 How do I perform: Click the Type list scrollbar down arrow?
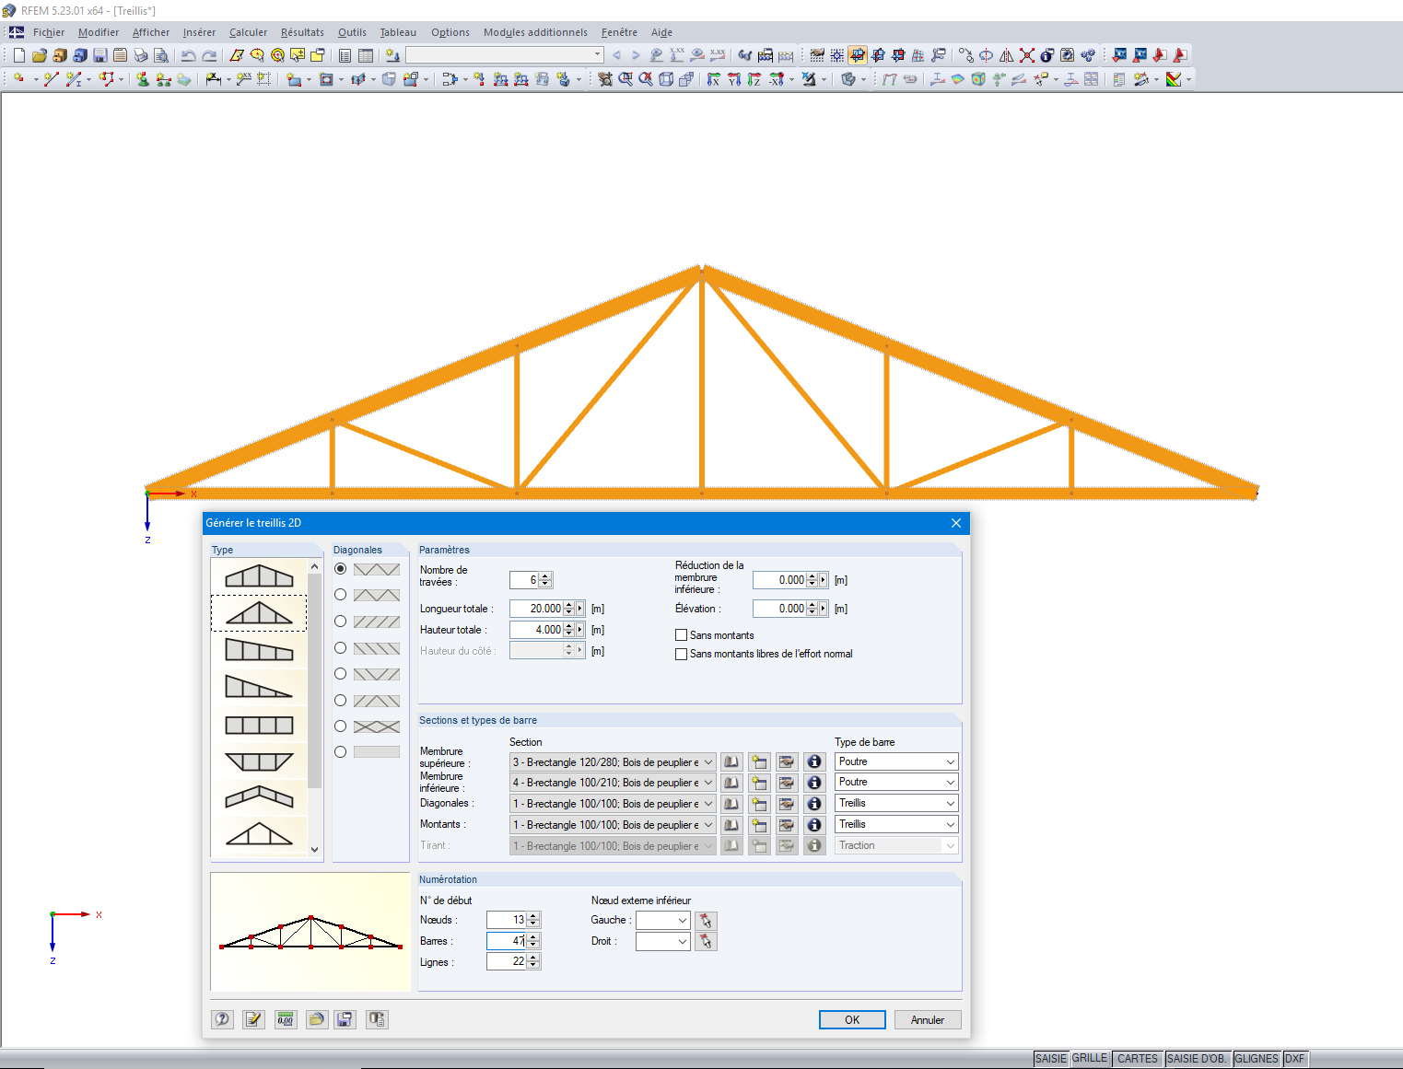tap(315, 850)
